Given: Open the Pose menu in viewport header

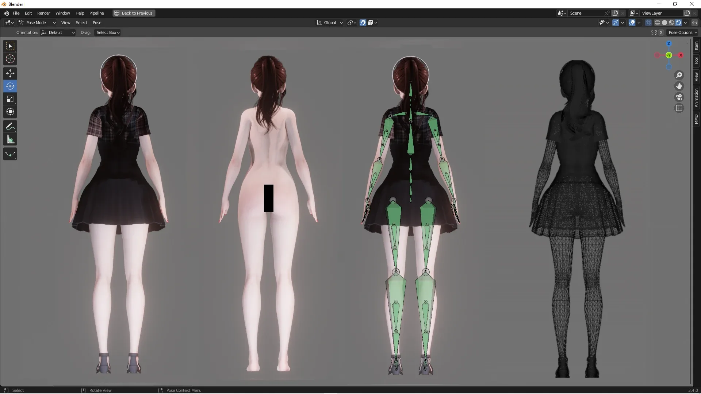Looking at the screenshot, I should (97, 23).
